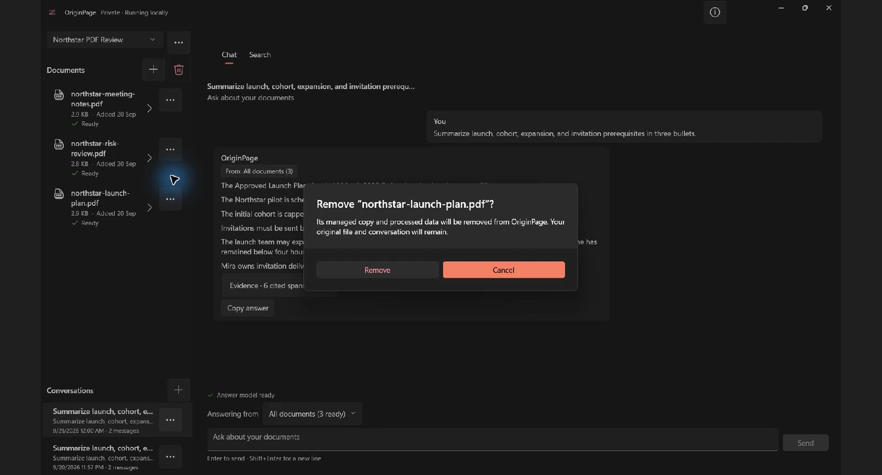The width and height of the screenshot is (882, 475).
Task: Open the All documents (3 ready) dropdown
Action: point(312,414)
